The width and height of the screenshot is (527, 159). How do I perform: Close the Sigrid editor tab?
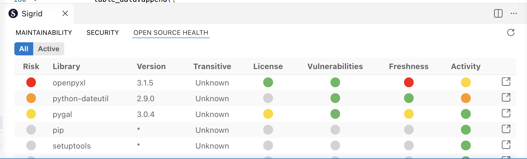[x=65, y=13]
